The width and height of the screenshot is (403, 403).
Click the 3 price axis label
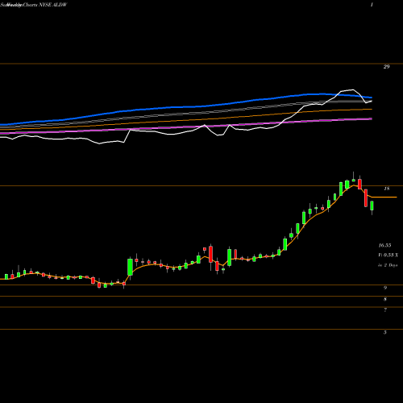385,332
